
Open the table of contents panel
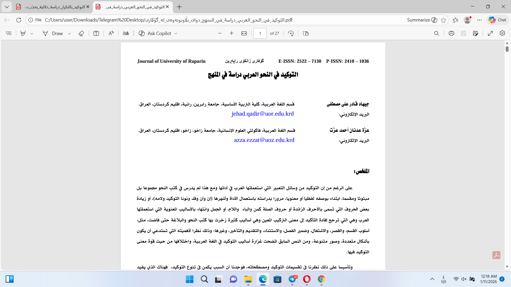(9, 33)
